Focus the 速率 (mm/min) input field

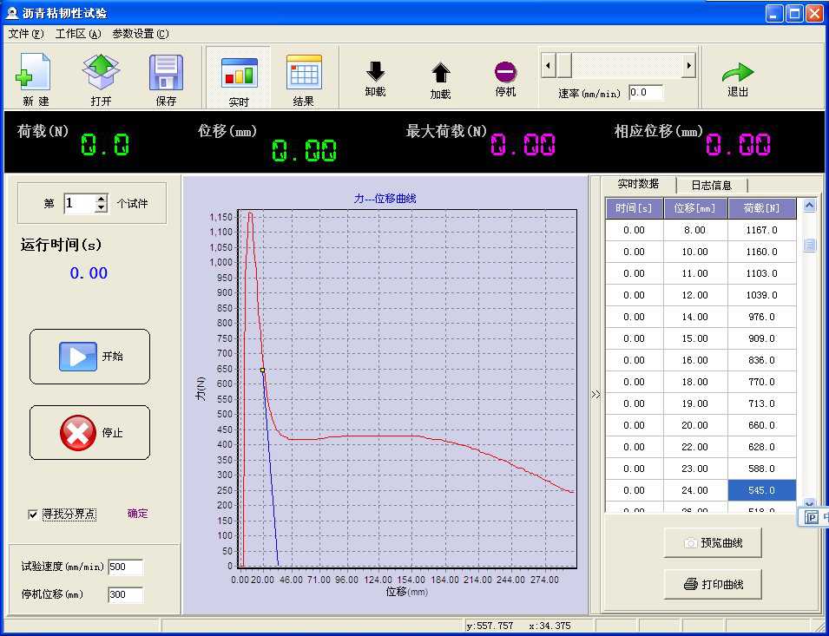pyautogui.click(x=646, y=93)
